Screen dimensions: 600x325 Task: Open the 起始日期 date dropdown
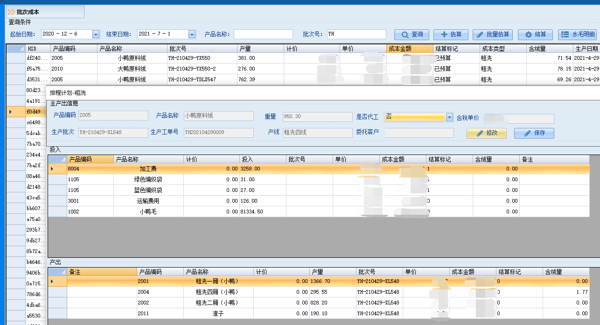point(96,35)
